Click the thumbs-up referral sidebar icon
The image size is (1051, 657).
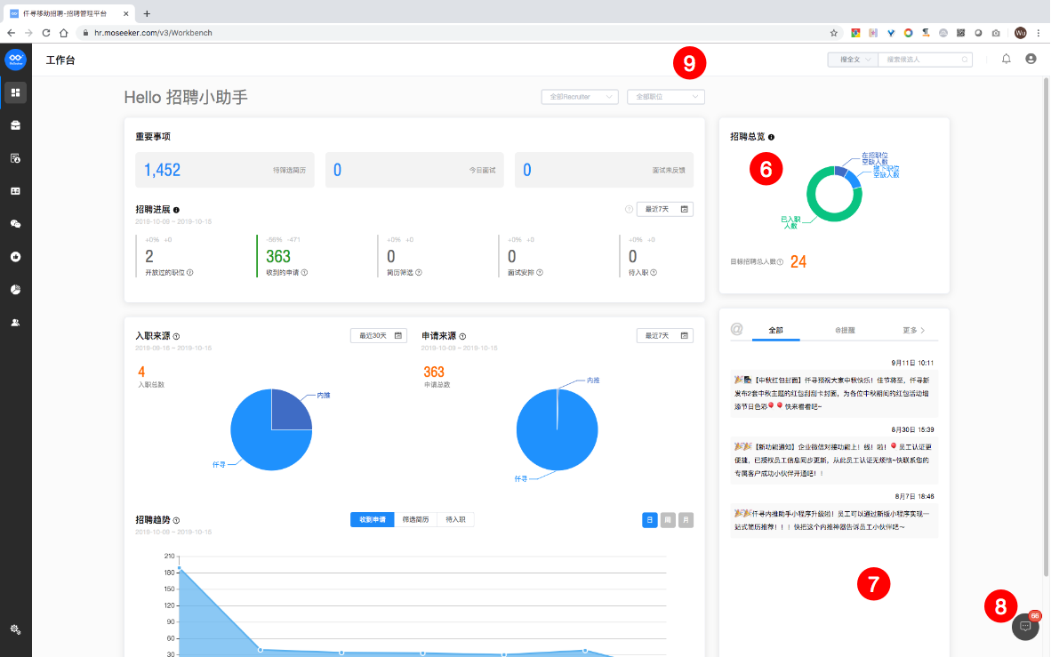click(15, 257)
